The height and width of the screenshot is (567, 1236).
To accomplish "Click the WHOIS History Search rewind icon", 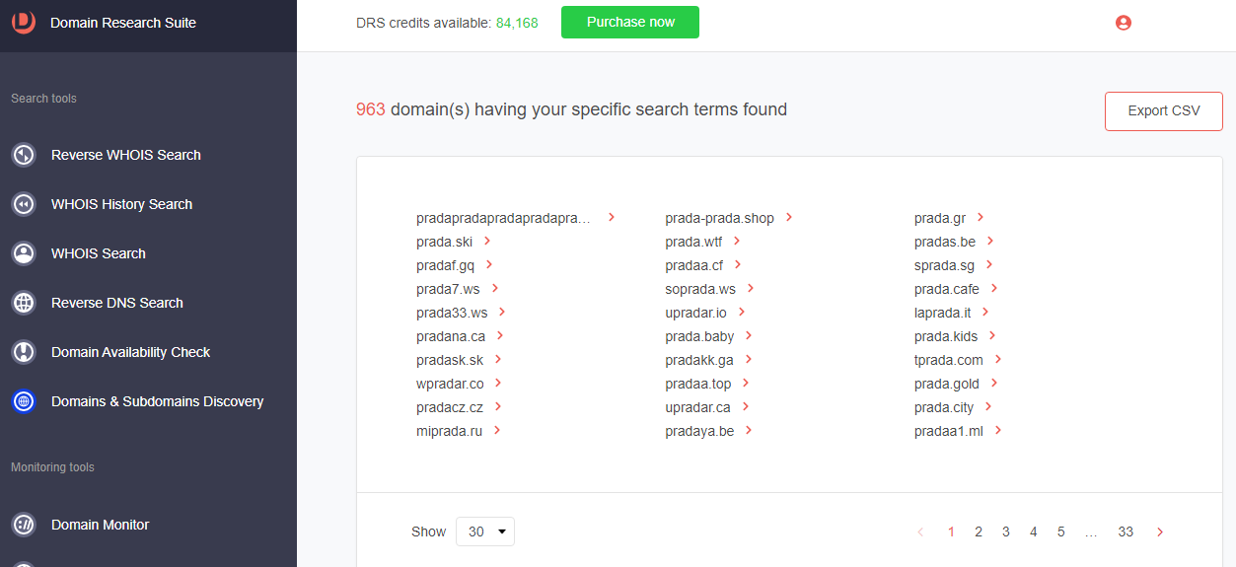I will click(x=24, y=204).
